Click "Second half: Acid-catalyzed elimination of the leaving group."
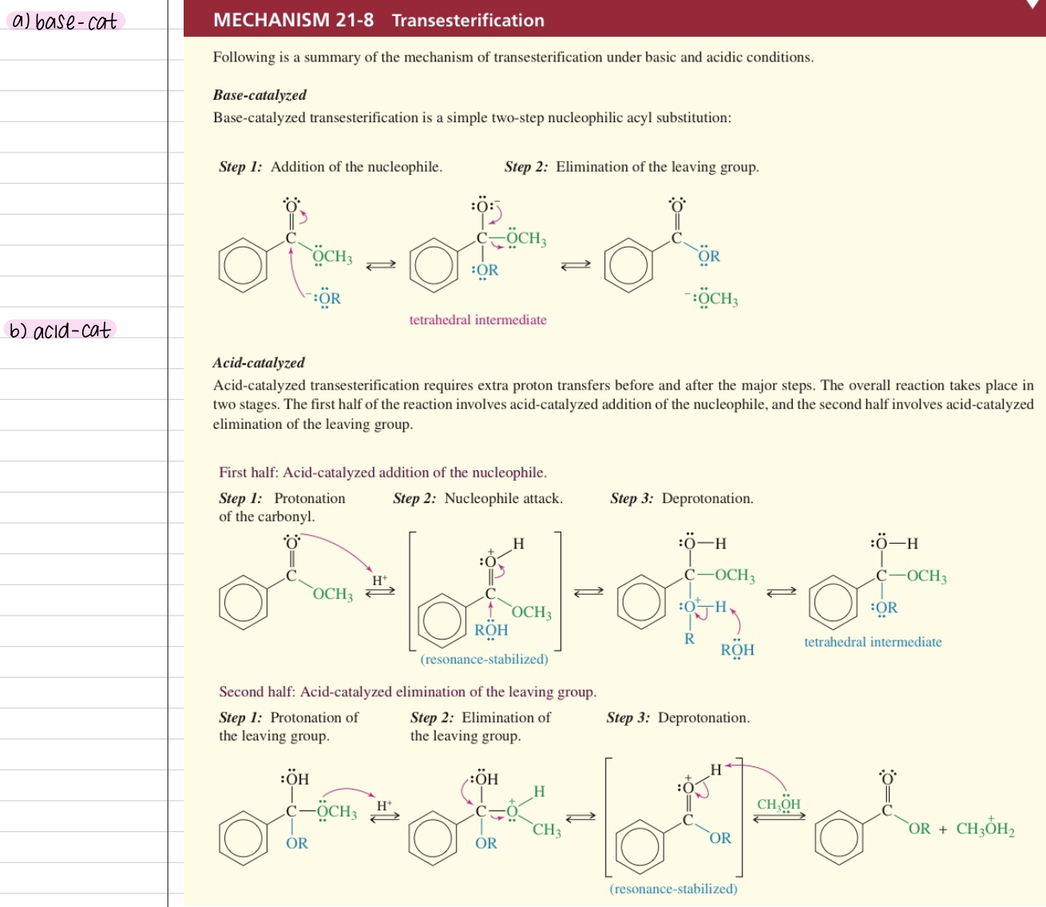The width and height of the screenshot is (1046, 907). click(x=408, y=692)
